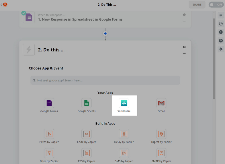Select the SendPulse app

(x=124, y=105)
